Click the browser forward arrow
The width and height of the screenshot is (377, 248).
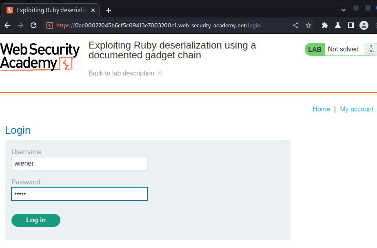[x=20, y=25]
